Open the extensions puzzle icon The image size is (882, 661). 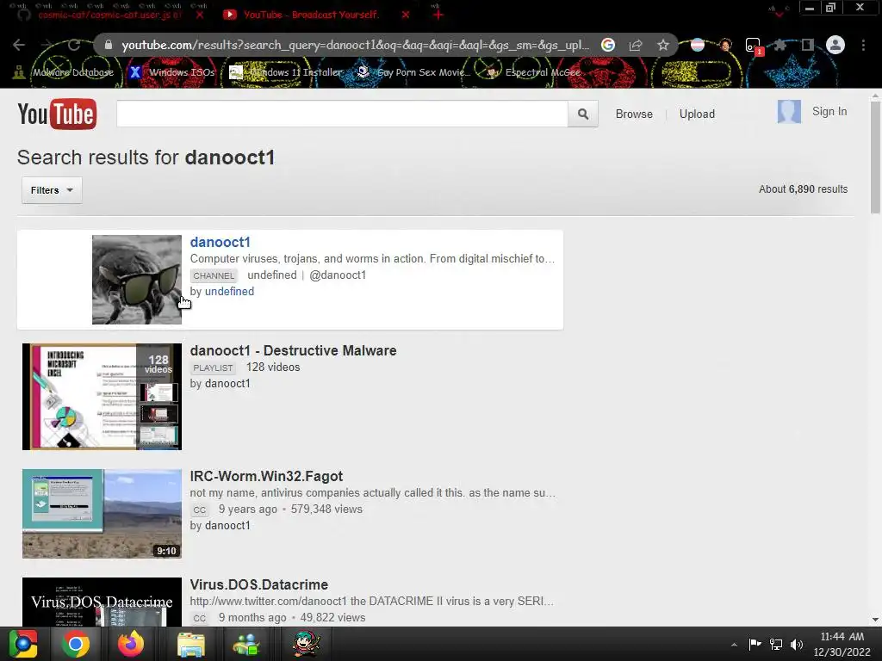780,45
